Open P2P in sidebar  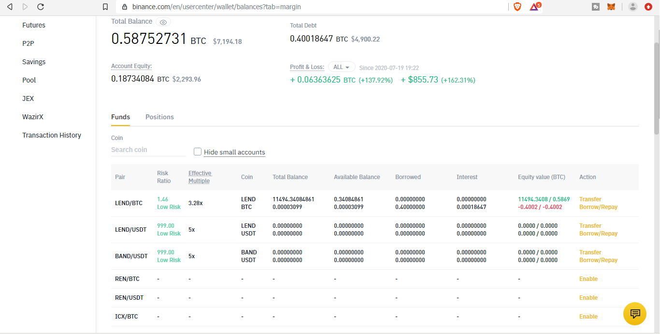(28, 43)
